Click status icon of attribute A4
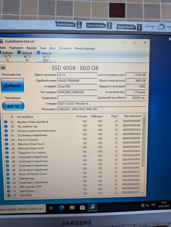 click(6, 140)
